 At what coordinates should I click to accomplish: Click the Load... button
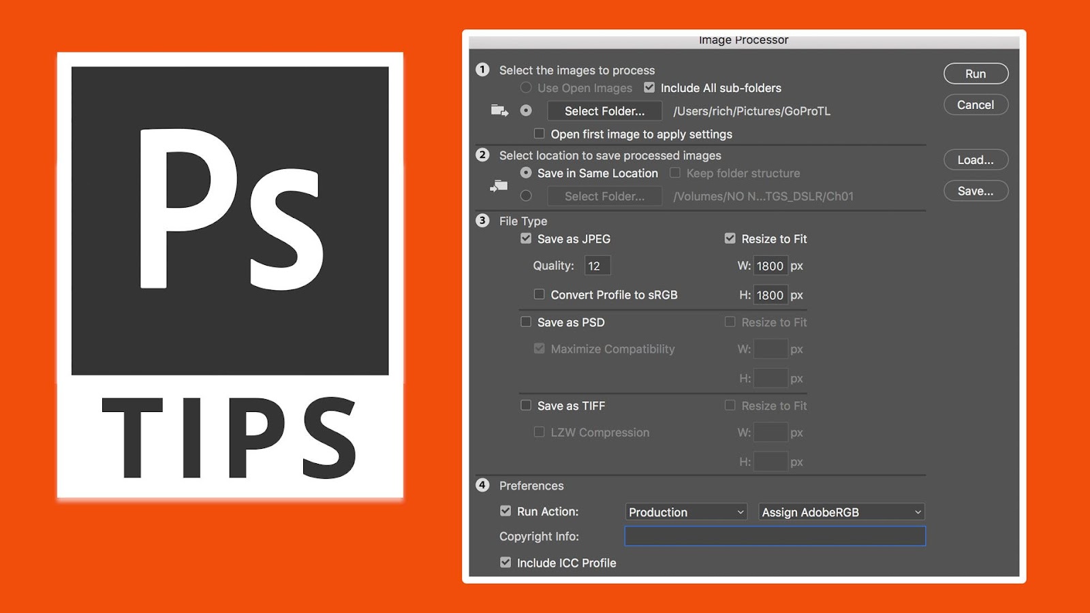pyautogui.click(x=976, y=160)
